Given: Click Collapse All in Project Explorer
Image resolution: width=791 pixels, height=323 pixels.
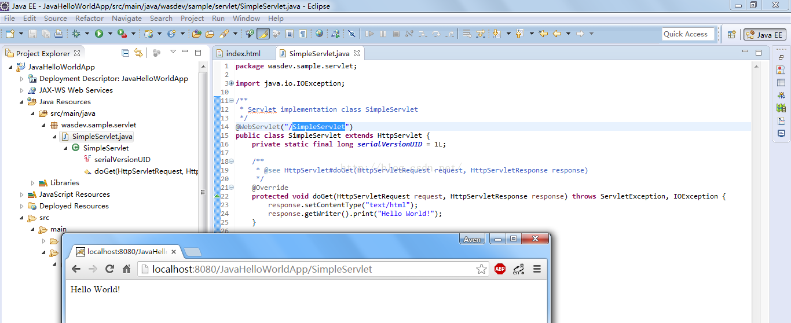Looking at the screenshot, I should pyautogui.click(x=125, y=53).
